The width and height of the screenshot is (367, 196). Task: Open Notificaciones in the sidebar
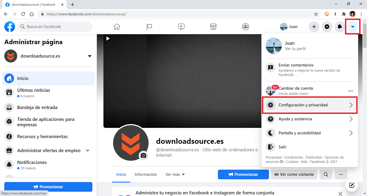tap(48, 165)
